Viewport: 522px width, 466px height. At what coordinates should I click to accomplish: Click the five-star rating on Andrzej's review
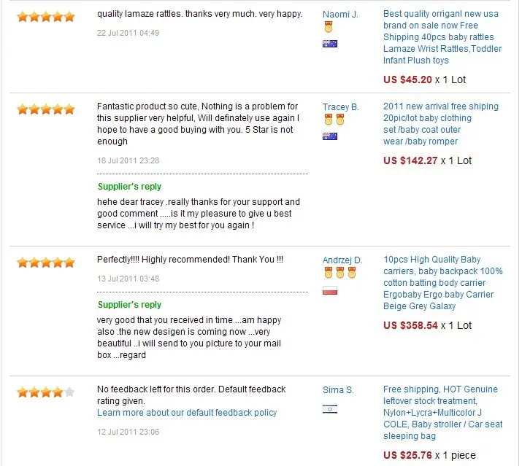[46, 263]
